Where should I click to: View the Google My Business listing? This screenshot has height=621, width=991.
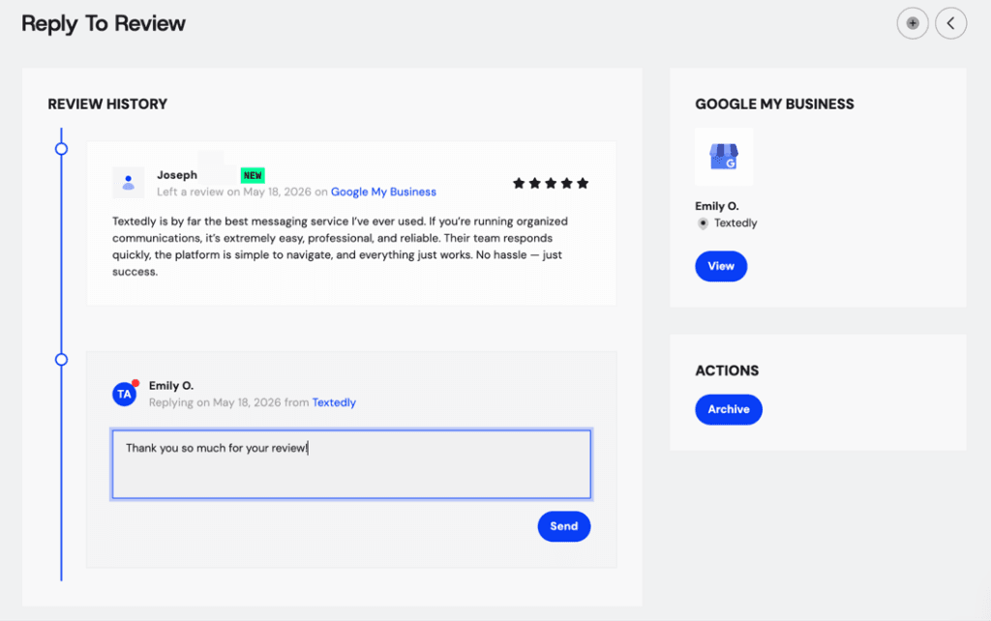(x=721, y=266)
